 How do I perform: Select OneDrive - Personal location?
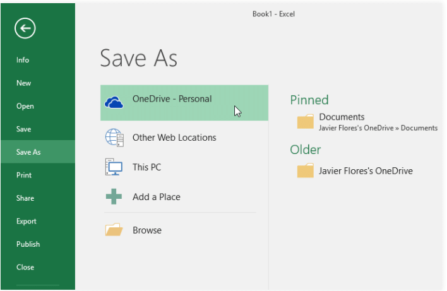pyautogui.click(x=184, y=103)
